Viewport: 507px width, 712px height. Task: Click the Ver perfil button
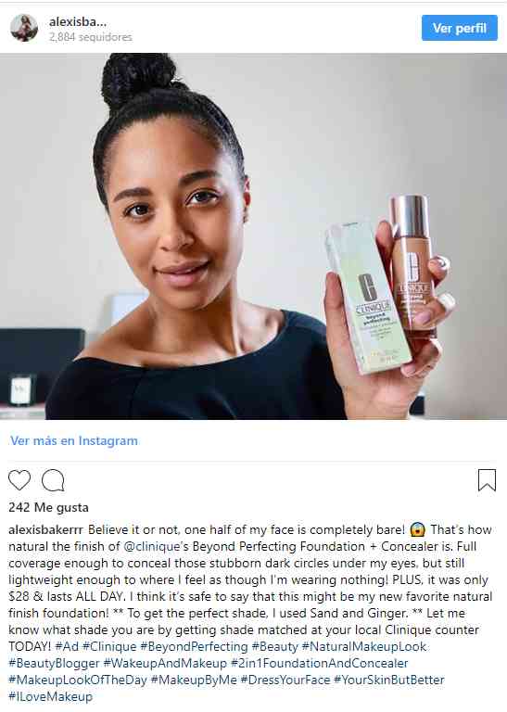coord(460,28)
